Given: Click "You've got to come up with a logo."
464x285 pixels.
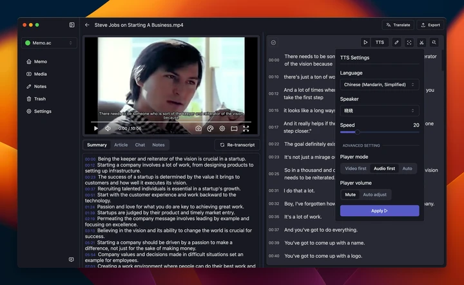Looking at the screenshot, I should [323, 256].
